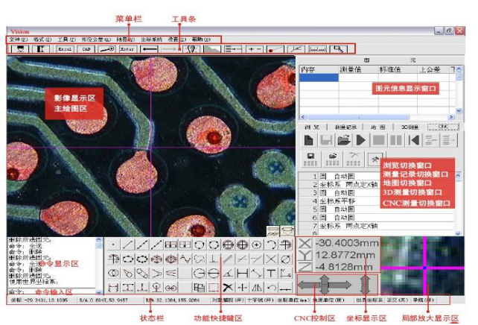
Task: Select the magnifier tool in toolbar
Action: [339, 49]
